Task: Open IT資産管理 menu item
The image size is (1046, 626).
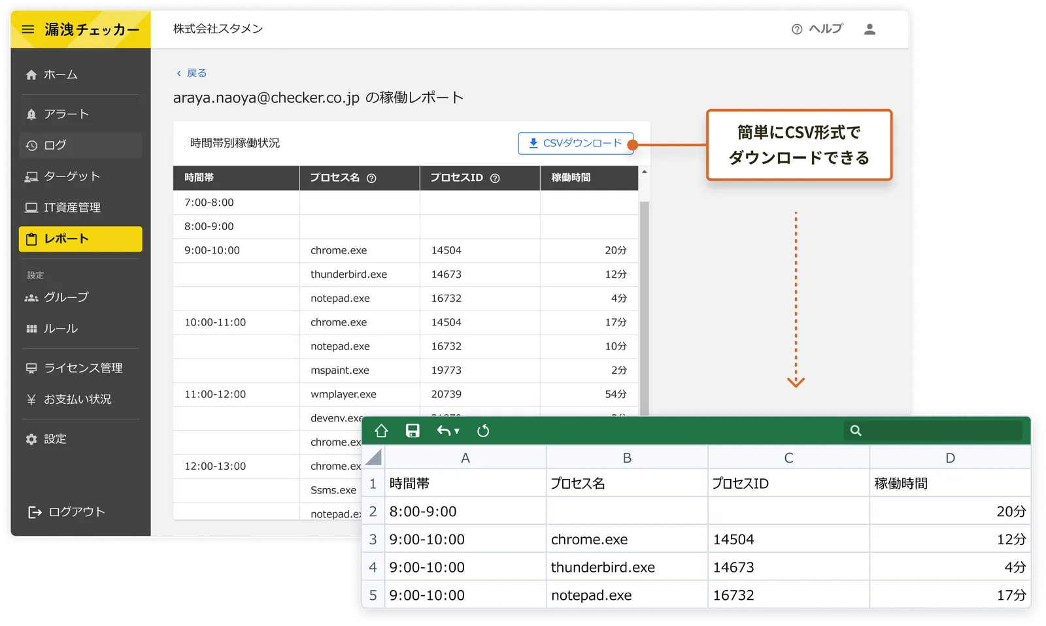Action: tap(80, 208)
